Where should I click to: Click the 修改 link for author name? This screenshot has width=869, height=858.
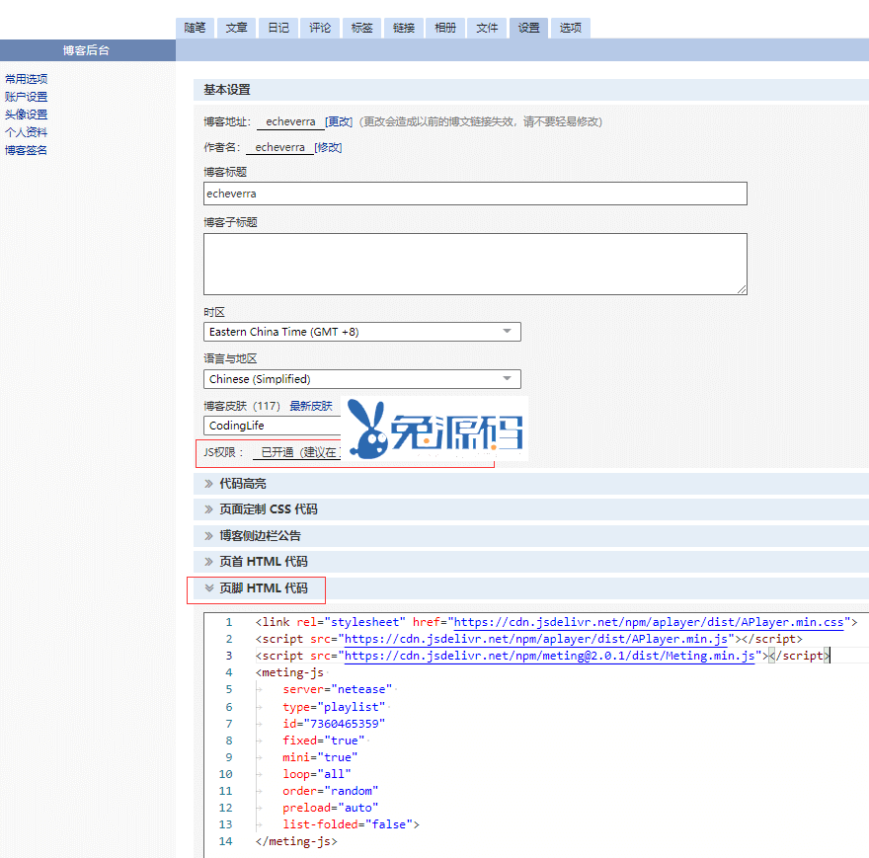pyautogui.click(x=328, y=147)
